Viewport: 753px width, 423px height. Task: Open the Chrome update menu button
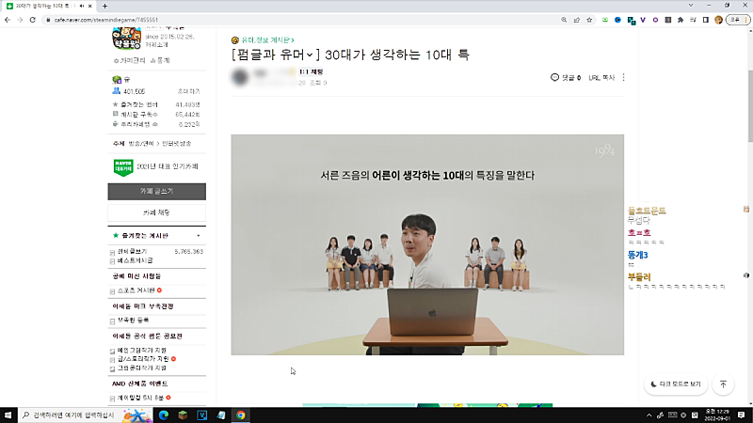click(738, 20)
